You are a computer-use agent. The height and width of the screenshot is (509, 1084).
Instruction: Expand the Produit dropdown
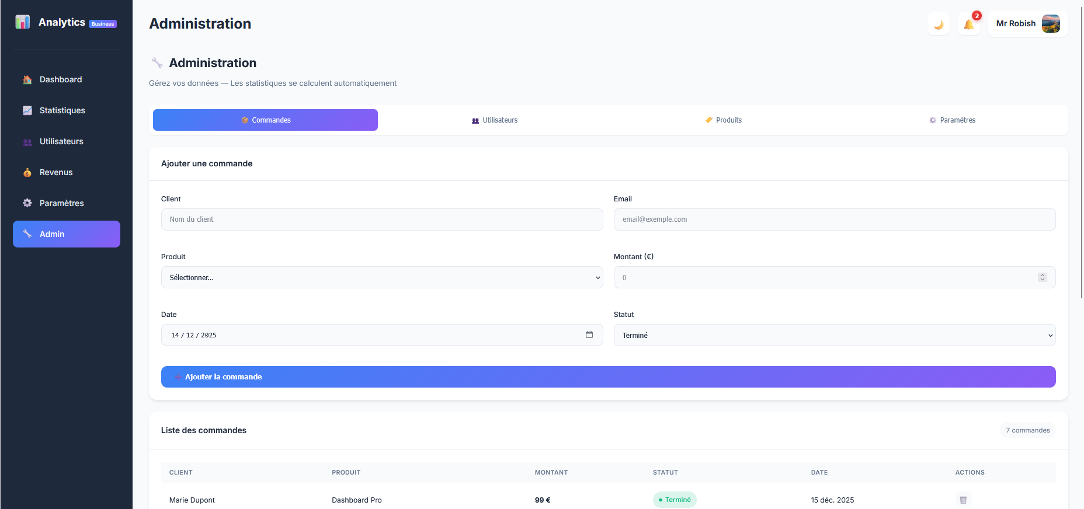(382, 277)
